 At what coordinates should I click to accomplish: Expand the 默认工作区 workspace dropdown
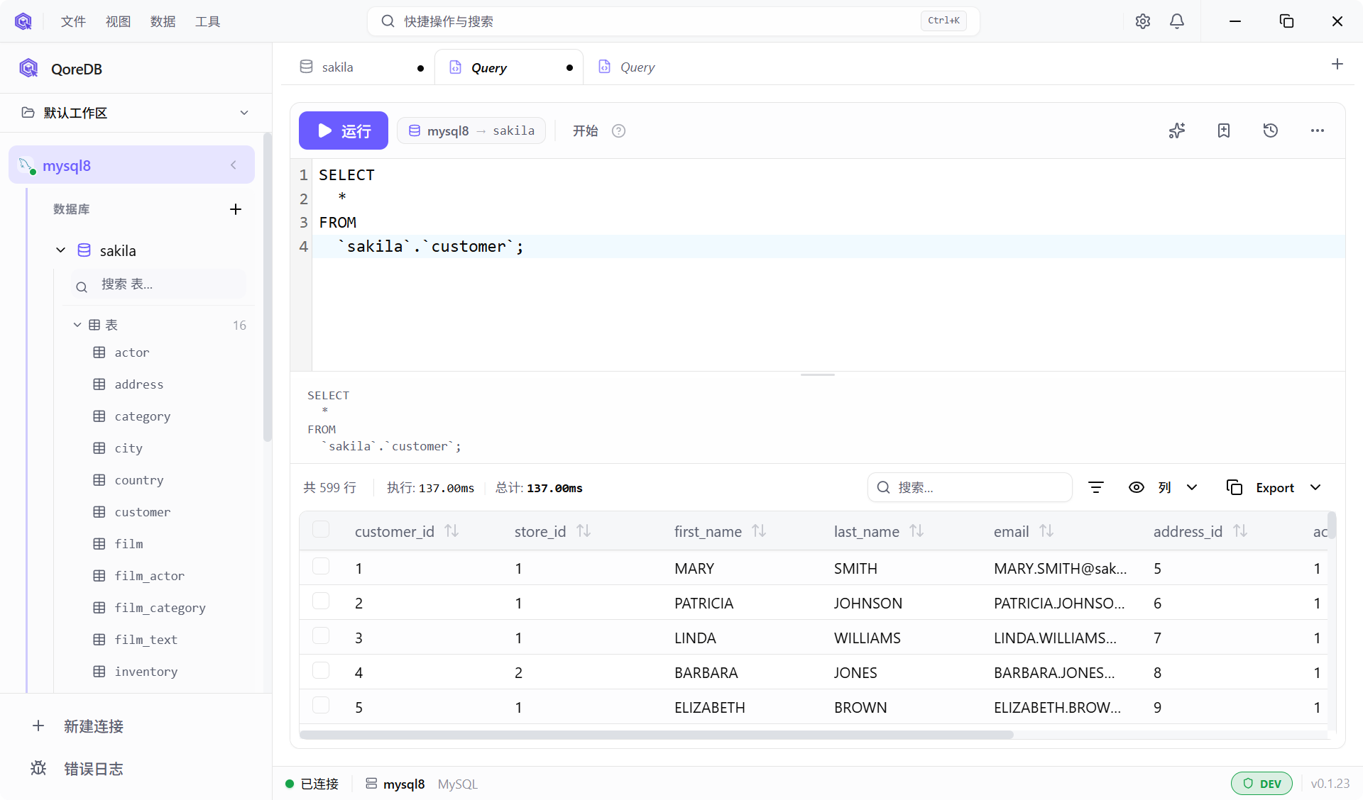pyautogui.click(x=243, y=113)
